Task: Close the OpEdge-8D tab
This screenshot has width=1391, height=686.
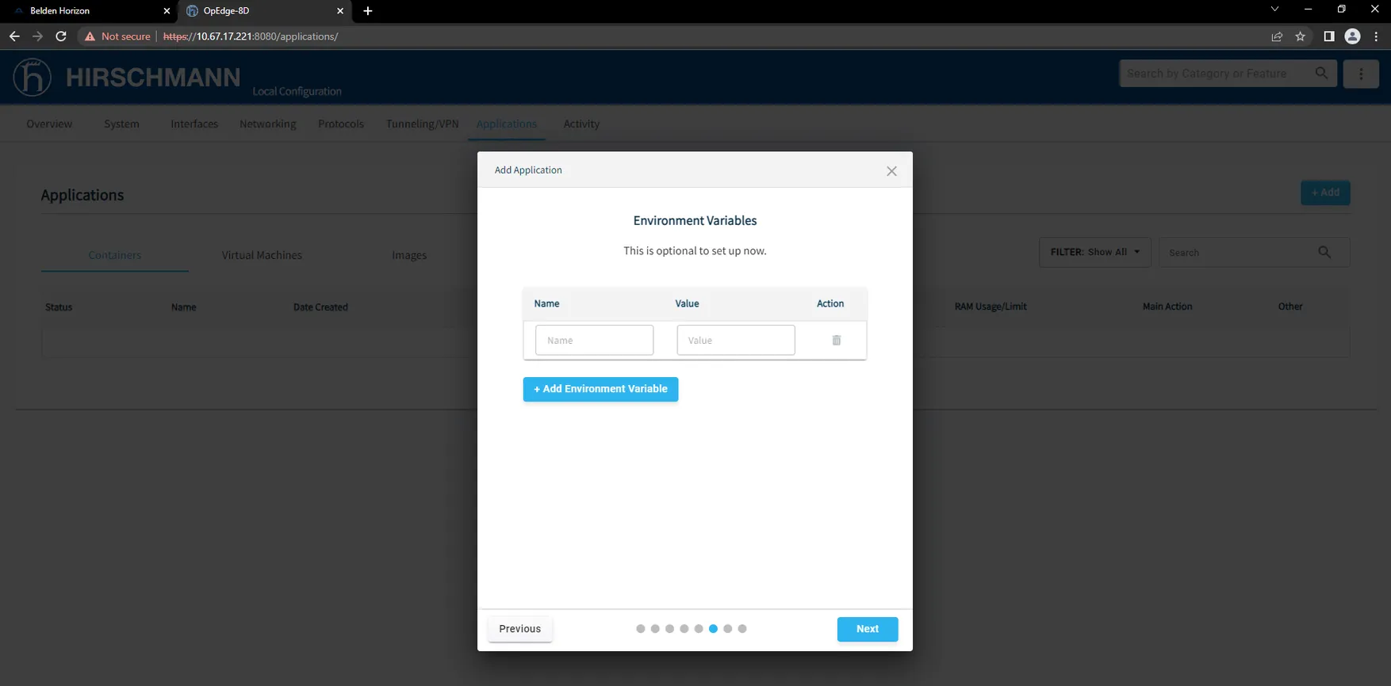Action: (340, 11)
